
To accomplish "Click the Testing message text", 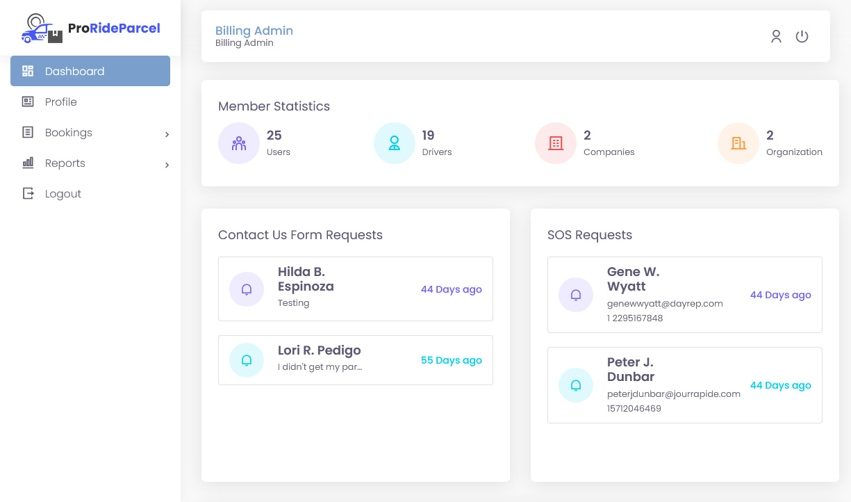I will pos(294,303).
